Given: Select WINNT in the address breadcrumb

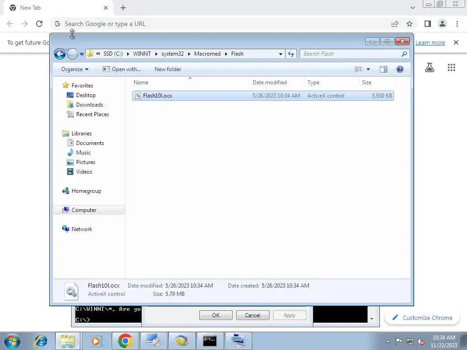Looking at the screenshot, I should 142,54.
